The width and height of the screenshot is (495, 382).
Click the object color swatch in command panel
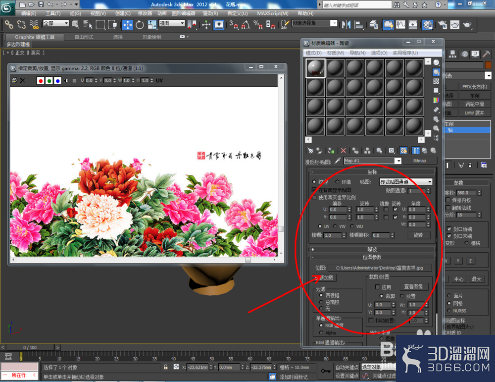click(488, 65)
